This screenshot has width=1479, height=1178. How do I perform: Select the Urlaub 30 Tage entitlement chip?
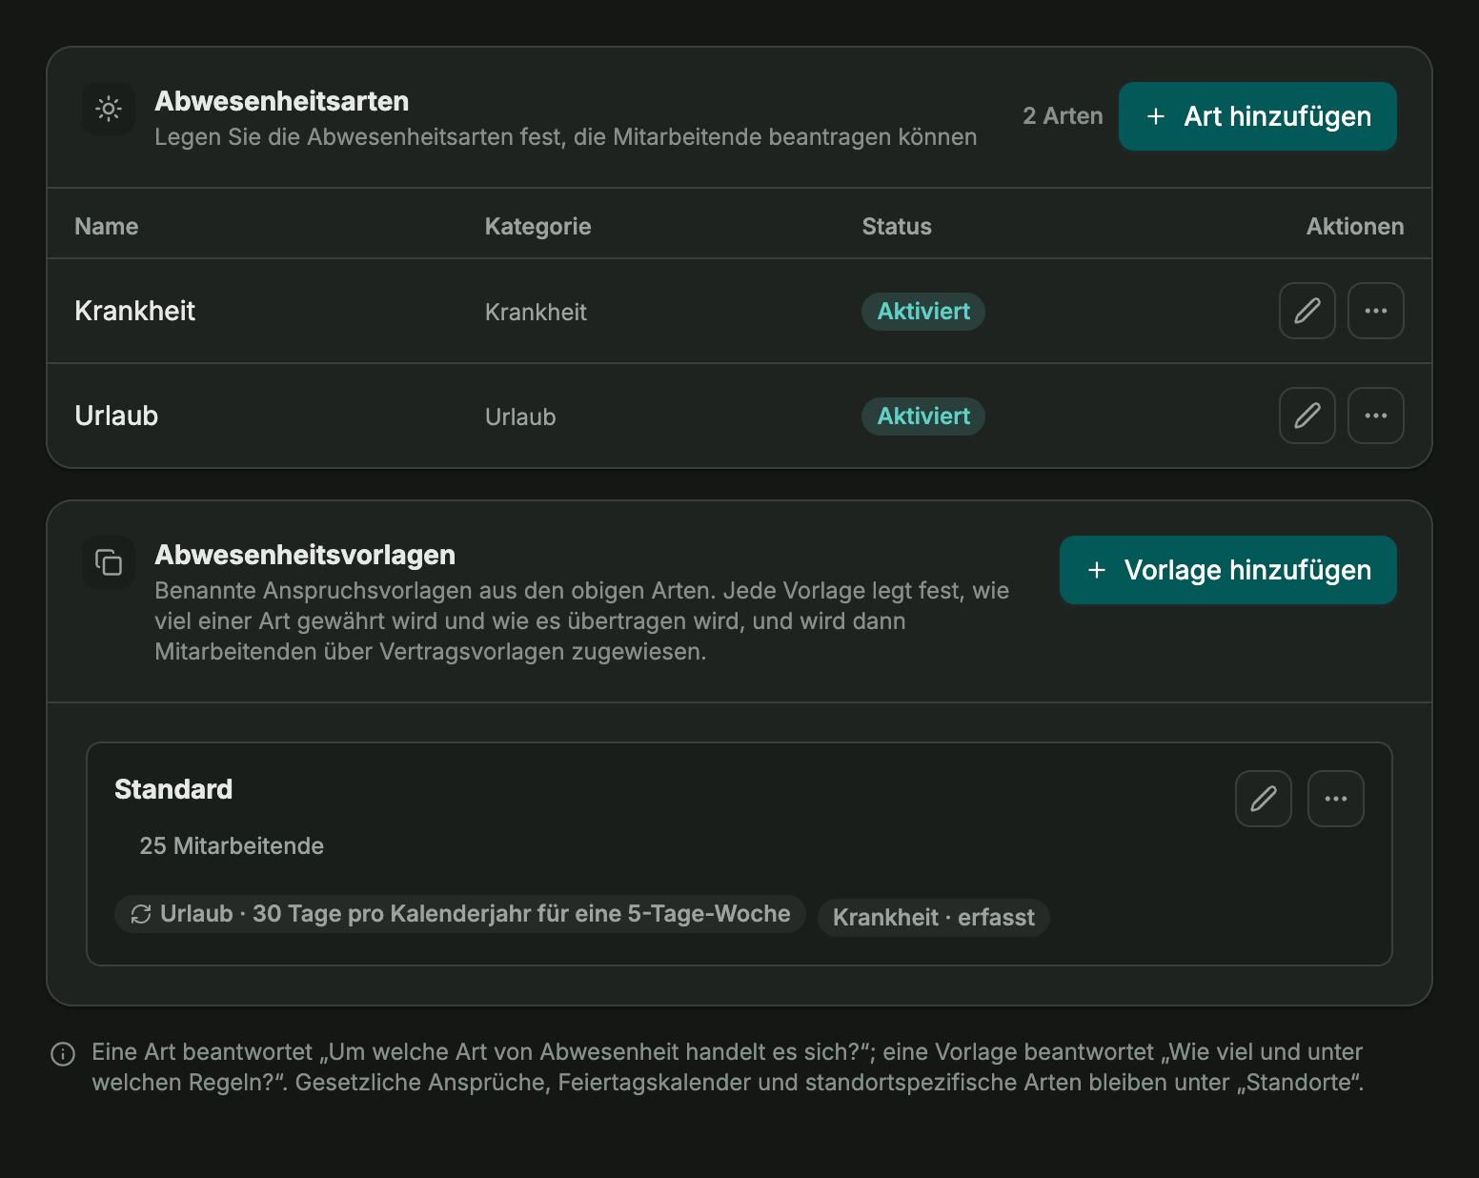(459, 914)
